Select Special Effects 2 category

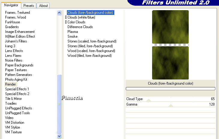[17, 94]
